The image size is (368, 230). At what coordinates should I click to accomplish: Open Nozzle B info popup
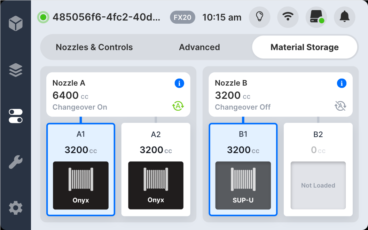click(342, 83)
